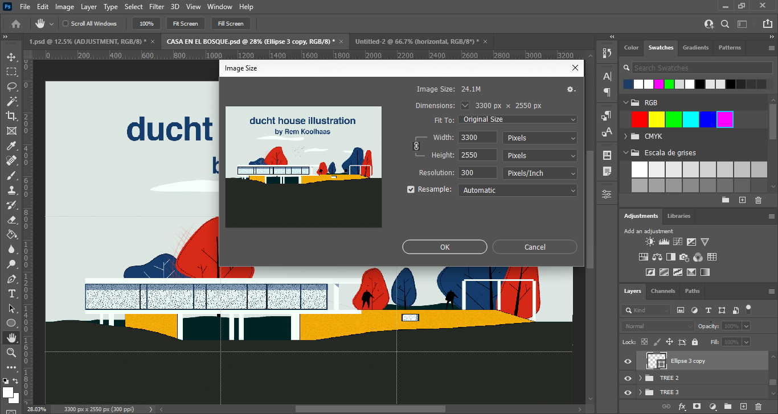Pick the red RGB swatch
778x414 pixels.
[x=640, y=119]
